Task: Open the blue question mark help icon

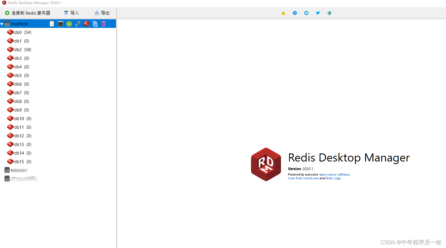Action: pos(295,13)
